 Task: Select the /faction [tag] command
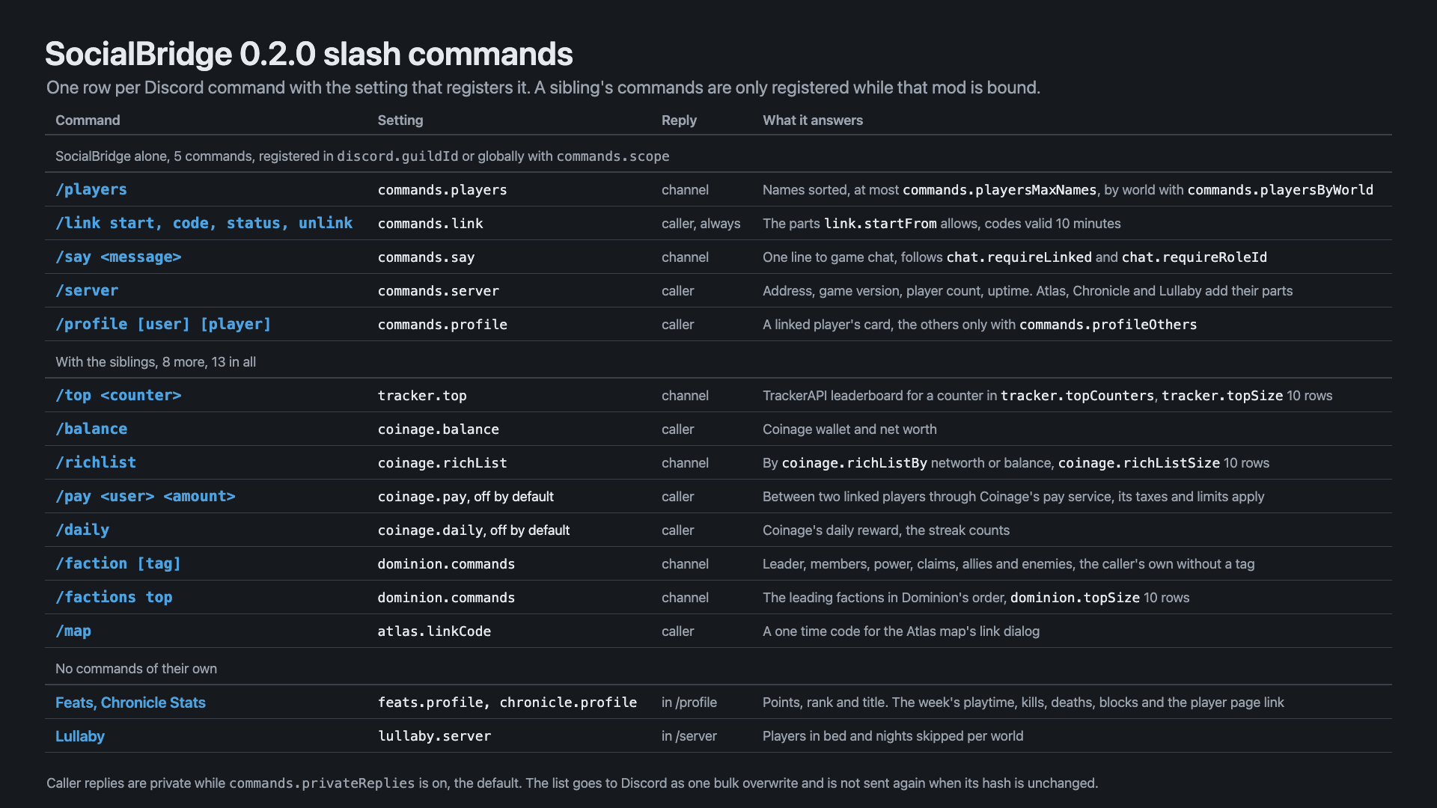click(x=118, y=563)
